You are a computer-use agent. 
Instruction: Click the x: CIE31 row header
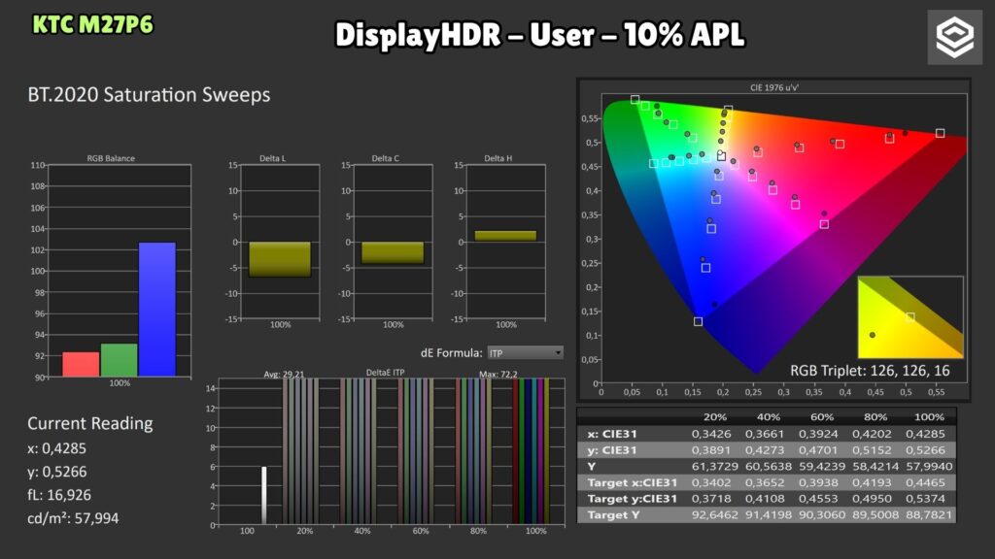tap(612, 434)
